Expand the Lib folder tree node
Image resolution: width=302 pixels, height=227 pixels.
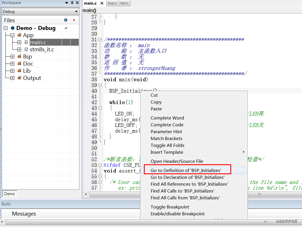12,71
